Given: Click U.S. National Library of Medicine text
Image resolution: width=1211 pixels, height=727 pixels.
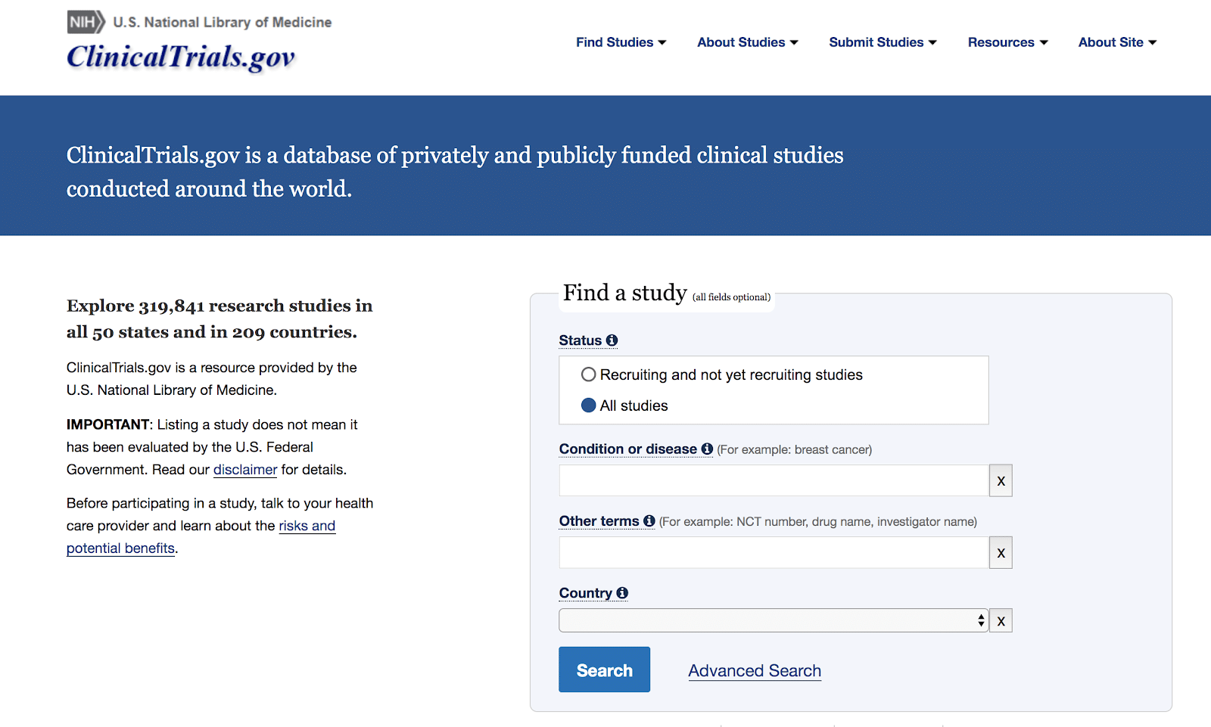Looking at the screenshot, I should [x=223, y=23].
